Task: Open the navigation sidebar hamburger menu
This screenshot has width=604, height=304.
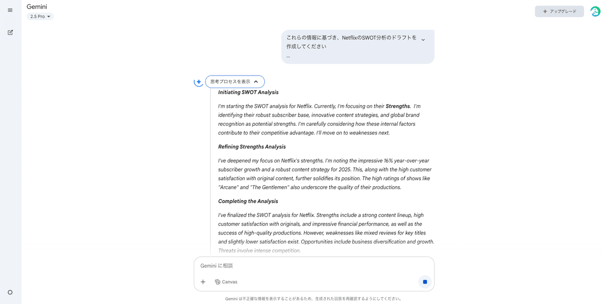Action: [x=10, y=10]
